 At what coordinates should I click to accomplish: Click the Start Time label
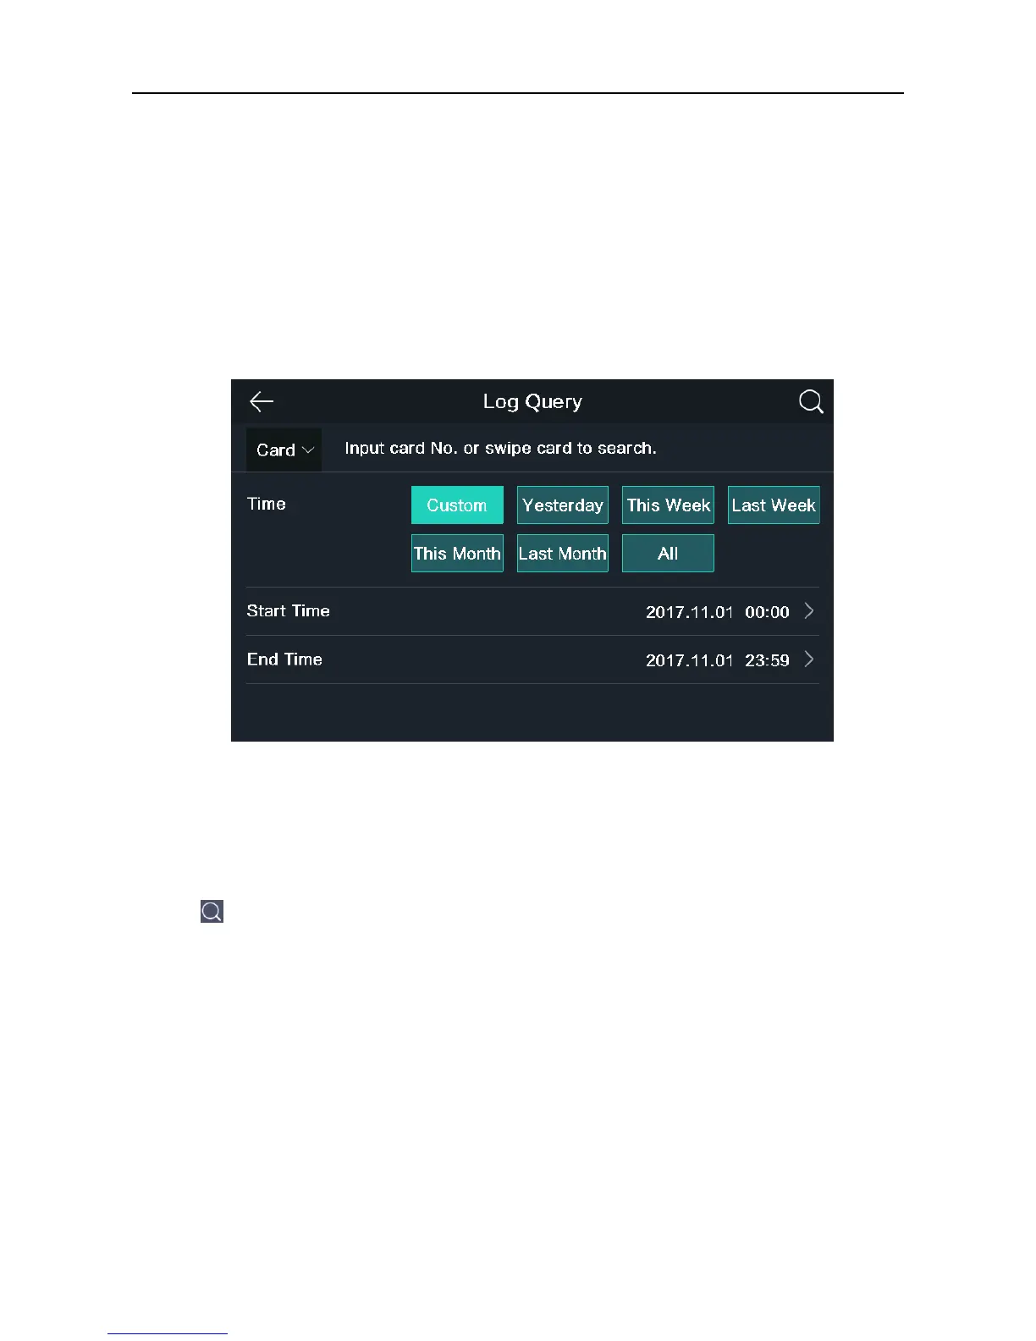point(288,610)
